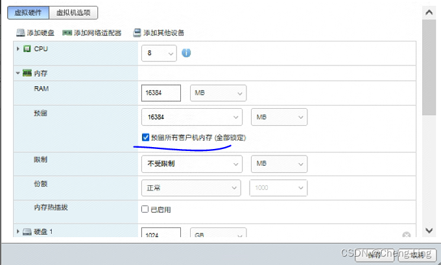Screen dimensions: 441x265
Task: Switch to the 虚拟硬件 tab
Action: pos(29,13)
